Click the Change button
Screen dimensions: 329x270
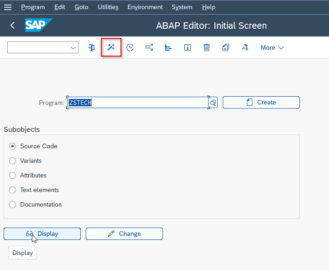tap(124, 234)
